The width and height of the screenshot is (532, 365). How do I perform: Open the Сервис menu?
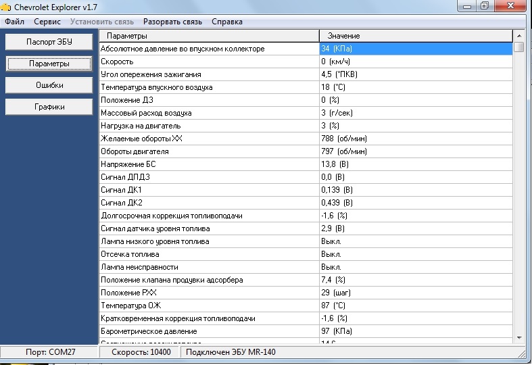(x=47, y=22)
